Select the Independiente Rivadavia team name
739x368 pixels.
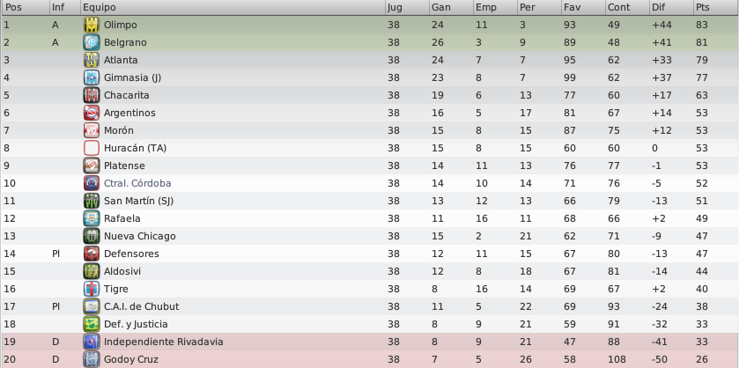pyautogui.click(x=164, y=342)
